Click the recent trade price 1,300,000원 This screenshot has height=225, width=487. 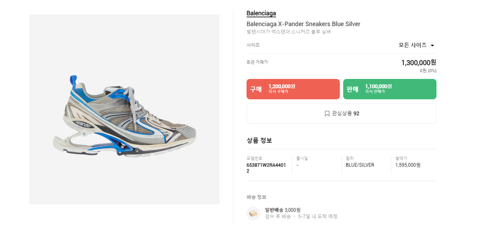418,63
